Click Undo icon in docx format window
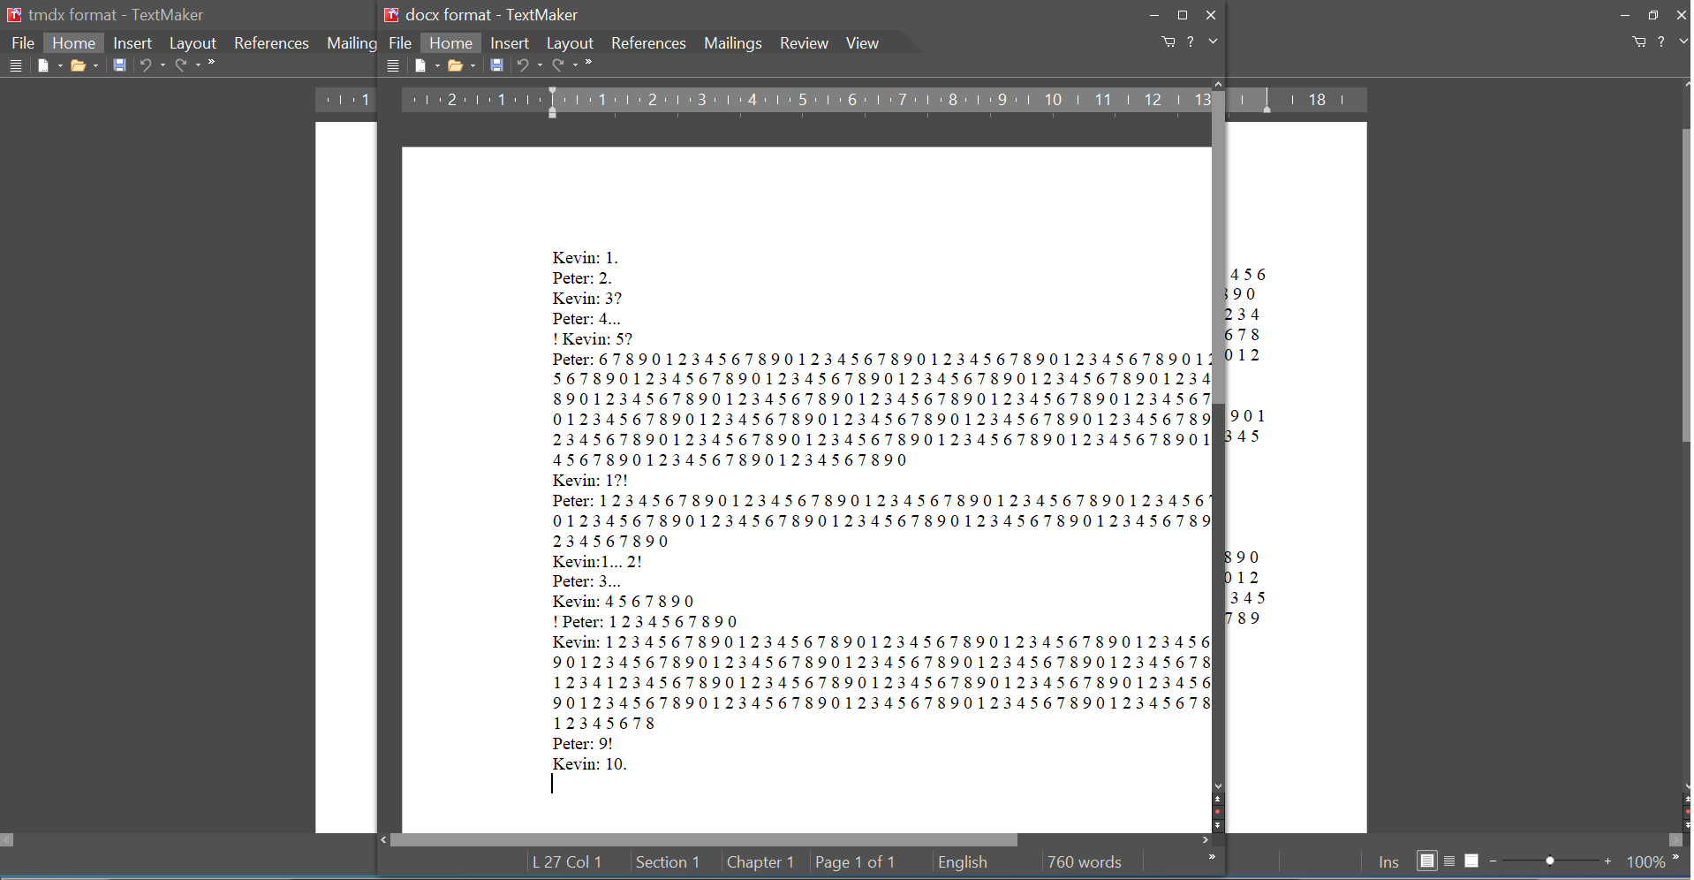This screenshot has height=880, width=1694. (x=523, y=65)
